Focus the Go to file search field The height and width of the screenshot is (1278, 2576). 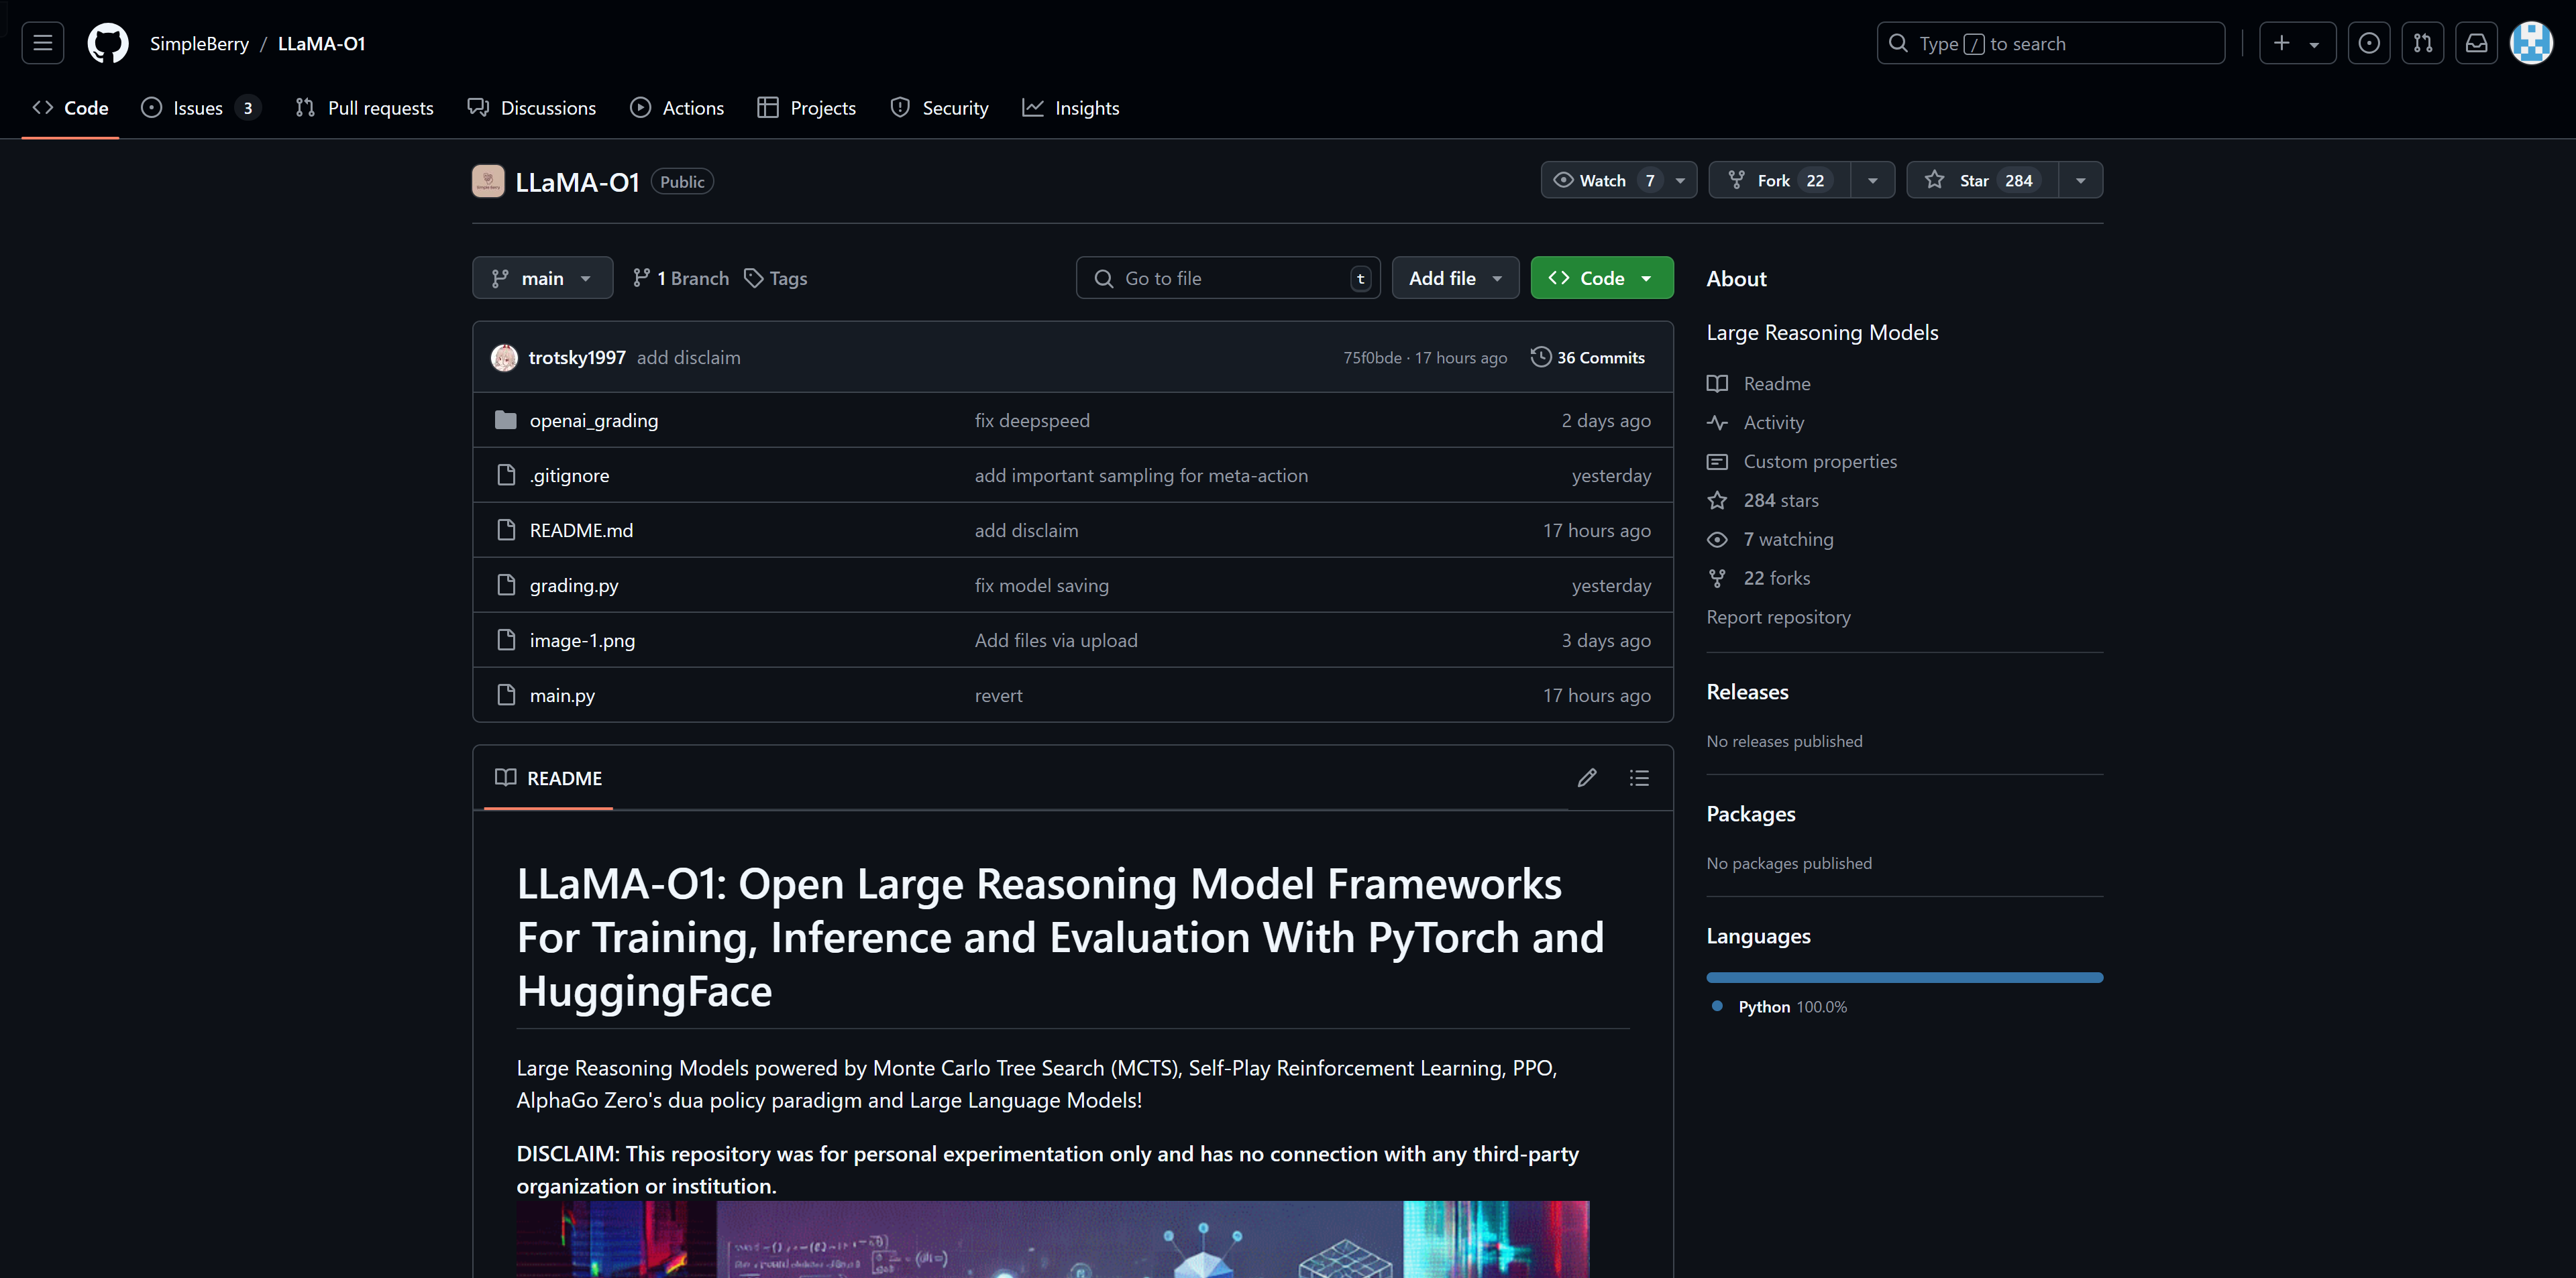click(x=1228, y=278)
